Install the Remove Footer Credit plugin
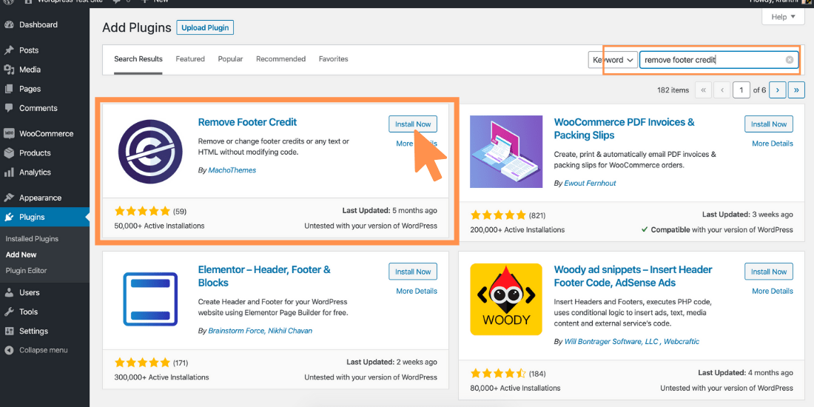Image resolution: width=814 pixels, height=407 pixels. coord(413,124)
